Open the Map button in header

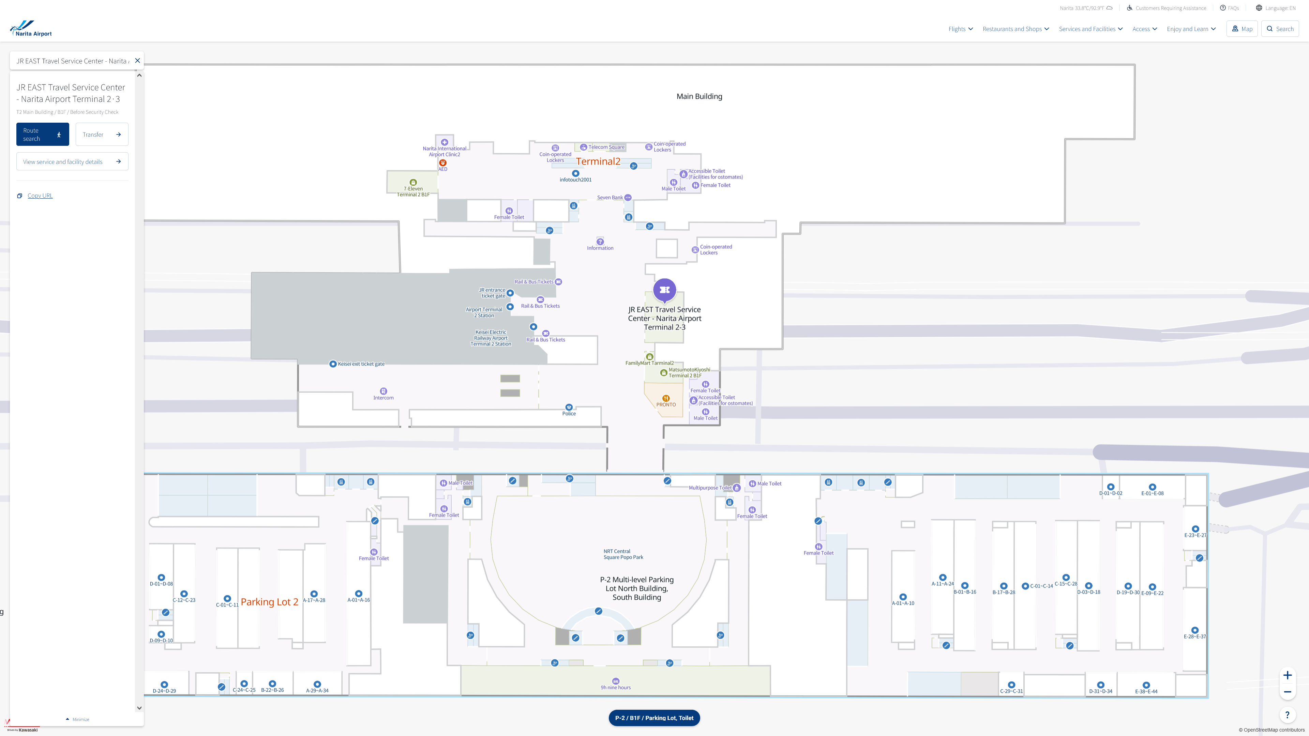pos(1242,29)
